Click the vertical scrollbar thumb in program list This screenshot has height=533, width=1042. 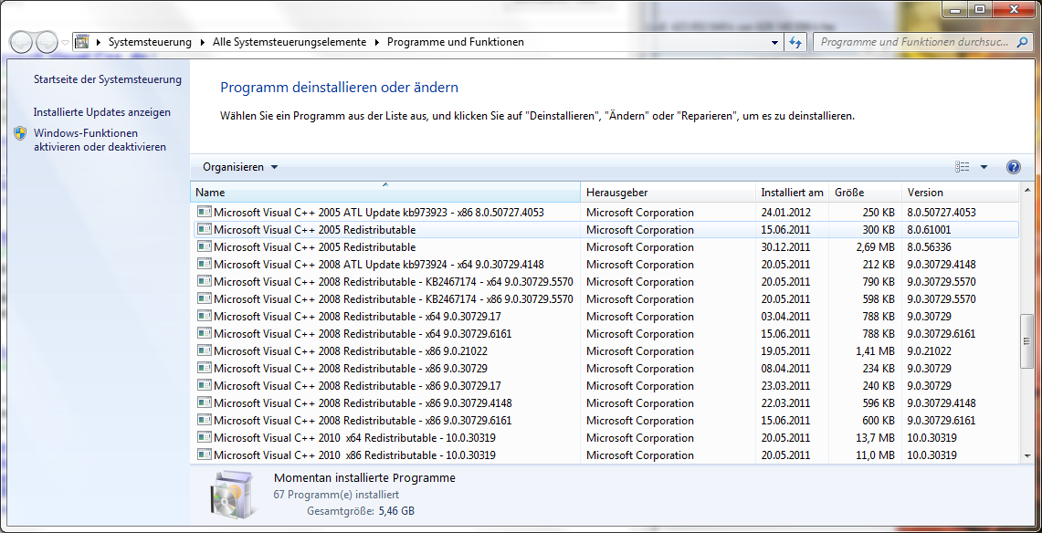[1027, 341]
